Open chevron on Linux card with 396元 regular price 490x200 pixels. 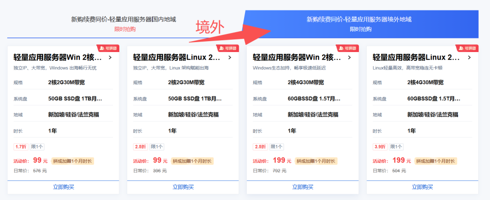[230, 57]
